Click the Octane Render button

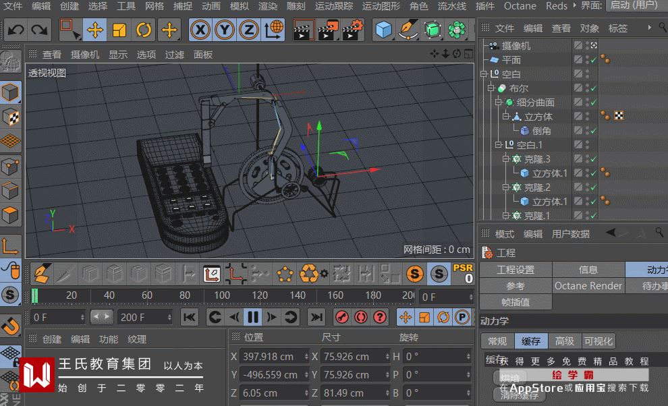click(588, 286)
